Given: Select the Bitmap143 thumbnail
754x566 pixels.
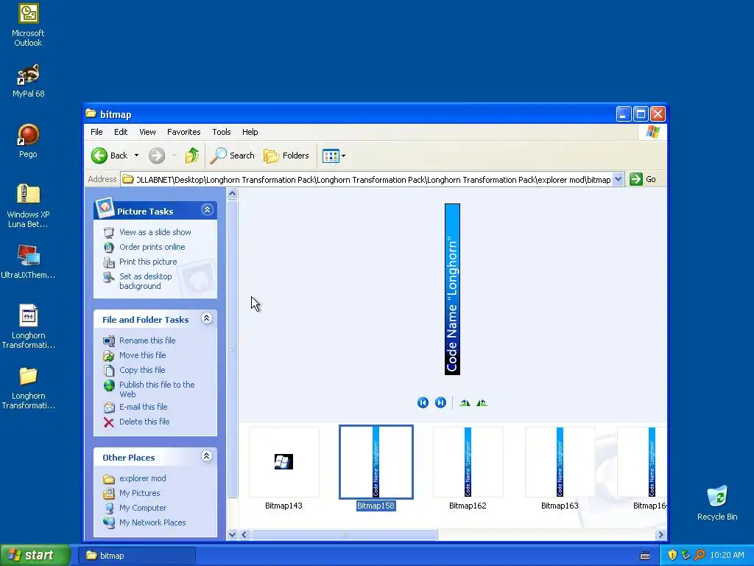Looking at the screenshot, I should pos(283,462).
